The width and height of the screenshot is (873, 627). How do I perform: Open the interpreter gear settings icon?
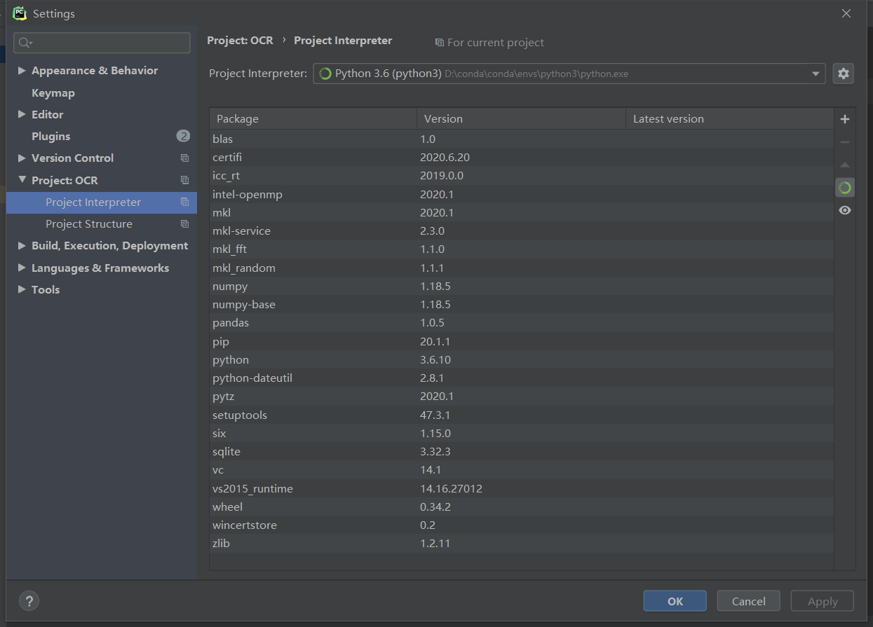[844, 74]
